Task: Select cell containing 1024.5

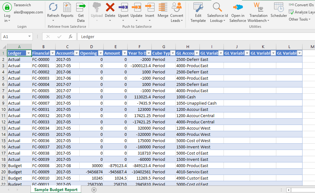Action: 115,178
